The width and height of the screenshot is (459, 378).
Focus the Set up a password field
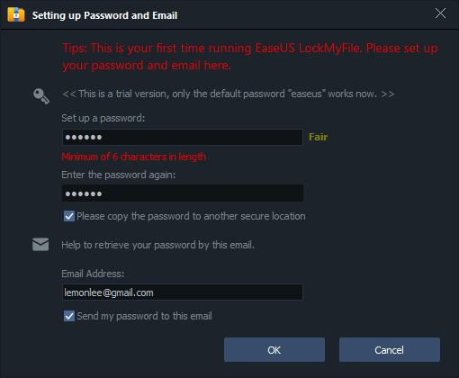[183, 137]
